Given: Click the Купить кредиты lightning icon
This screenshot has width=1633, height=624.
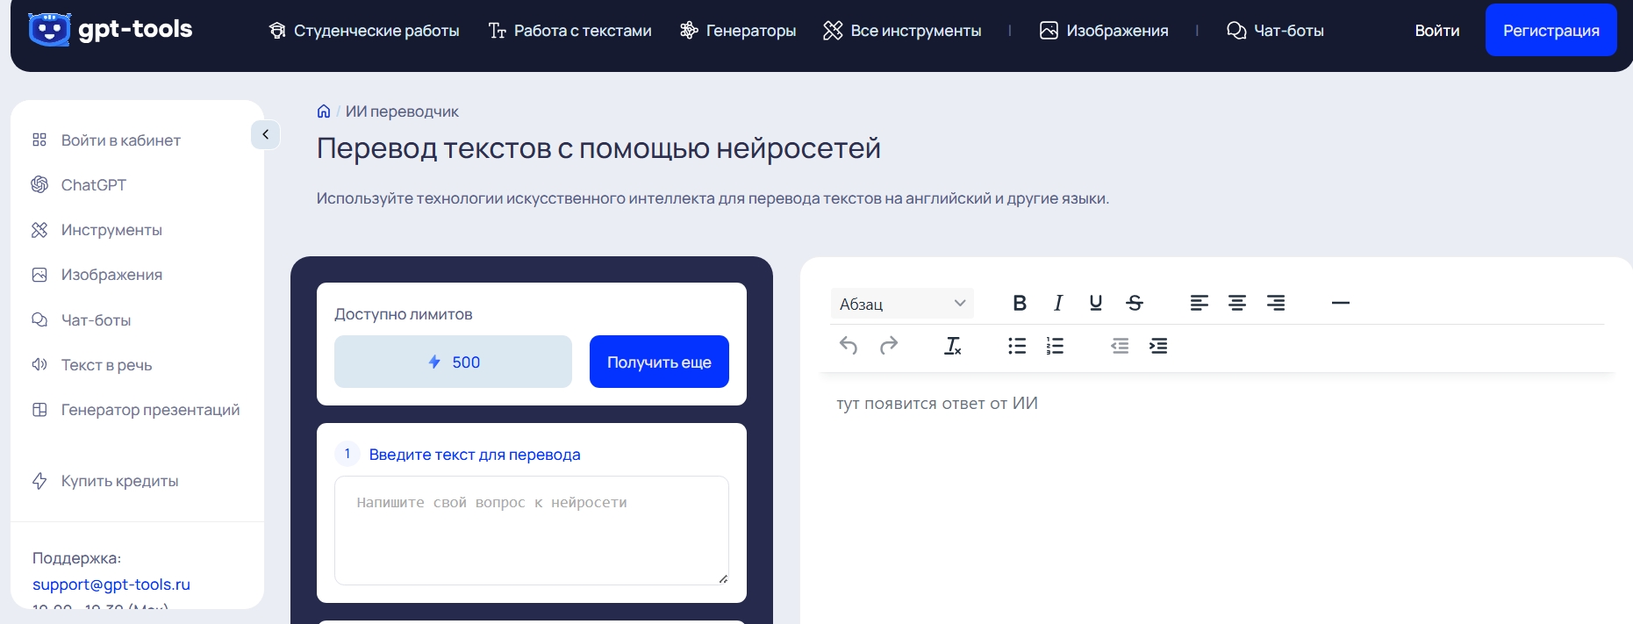Looking at the screenshot, I should click(x=39, y=481).
